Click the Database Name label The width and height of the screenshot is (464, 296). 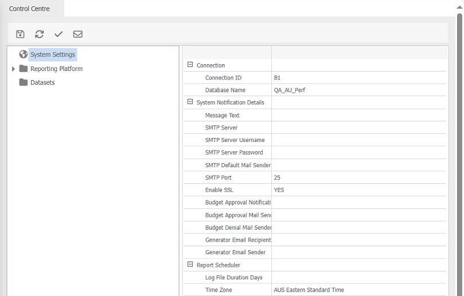[x=225, y=90]
